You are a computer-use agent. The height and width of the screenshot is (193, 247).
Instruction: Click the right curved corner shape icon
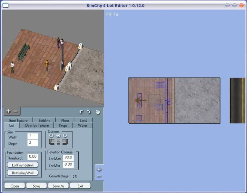[x=65, y=142]
